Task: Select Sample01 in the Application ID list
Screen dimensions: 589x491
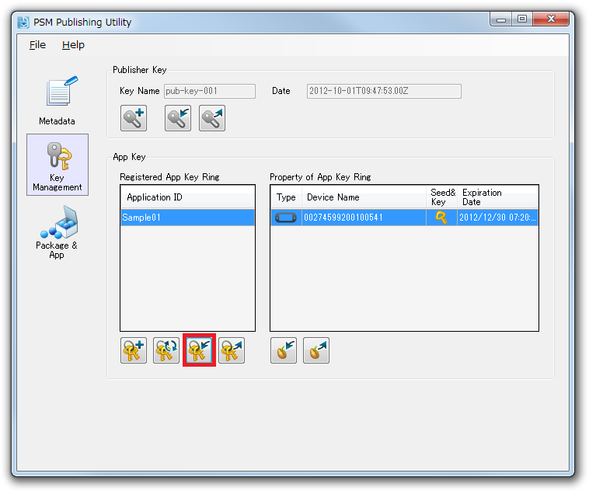Action: tap(187, 218)
